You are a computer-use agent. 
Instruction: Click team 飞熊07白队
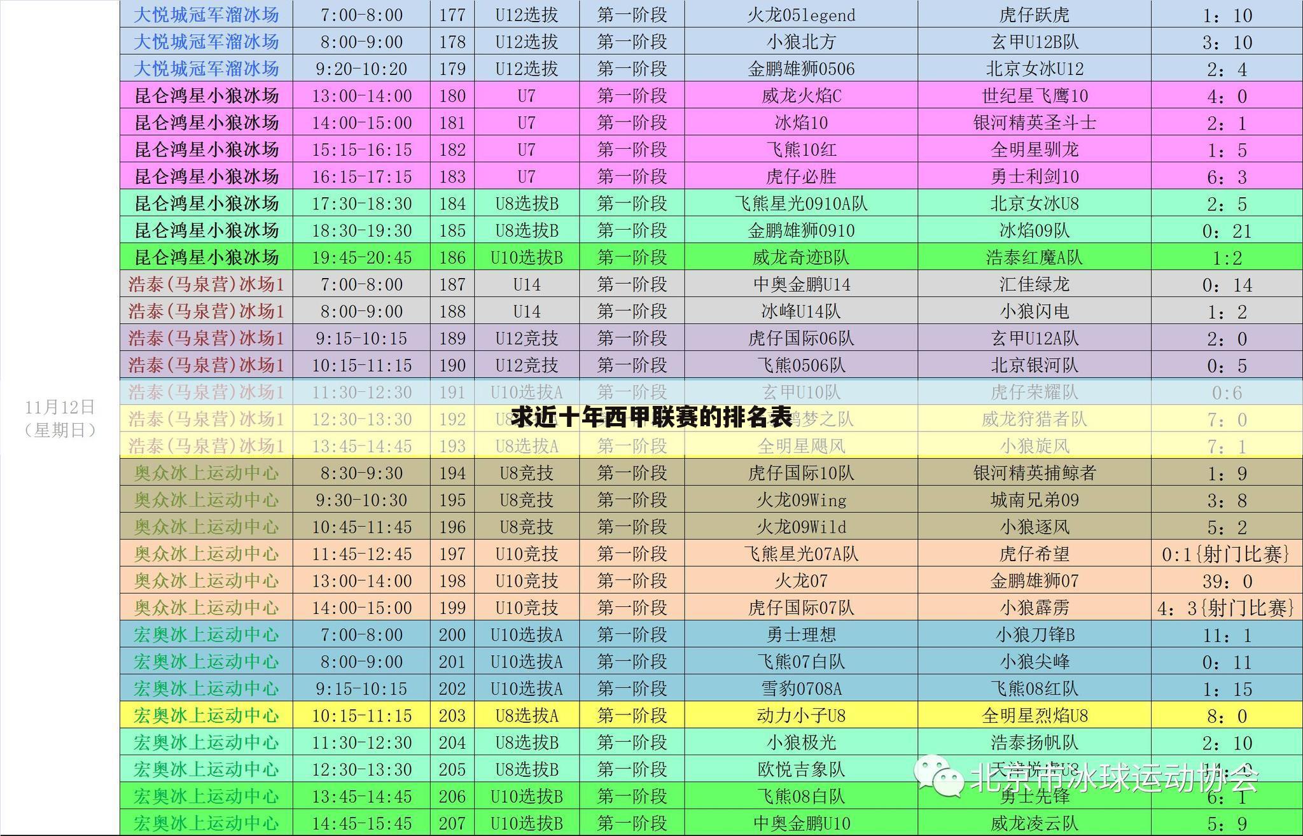pyautogui.click(x=801, y=662)
